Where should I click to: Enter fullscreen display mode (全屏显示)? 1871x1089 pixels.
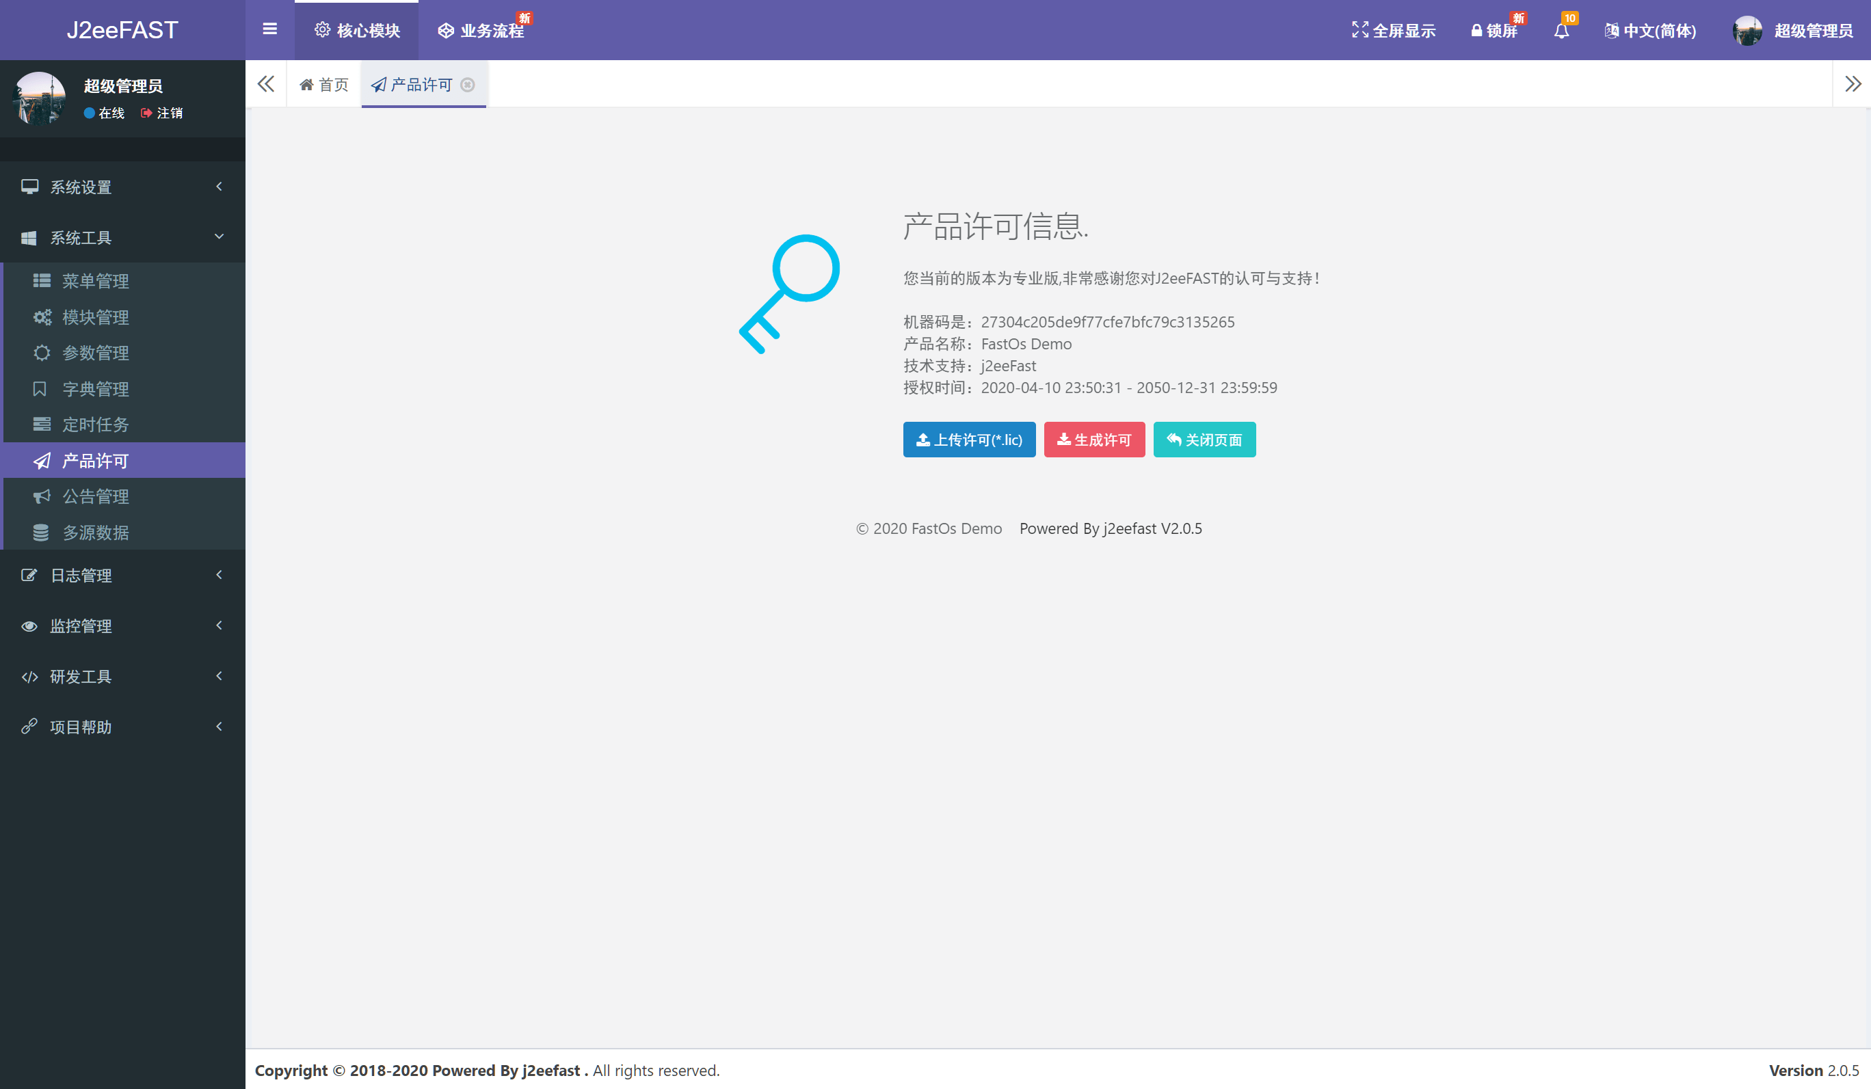[x=1393, y=31]
